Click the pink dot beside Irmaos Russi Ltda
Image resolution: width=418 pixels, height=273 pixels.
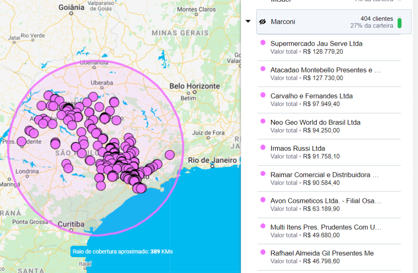263,148
